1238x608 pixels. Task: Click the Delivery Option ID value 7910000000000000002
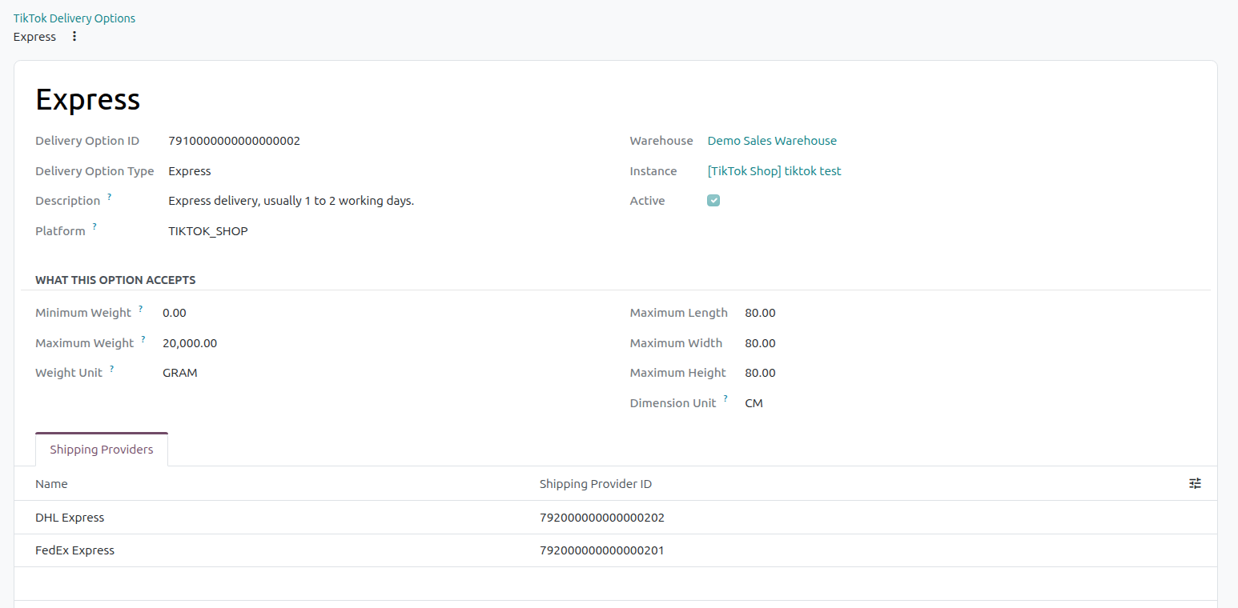pos(234,141)
